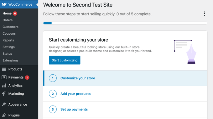Screen dimensions: 213x119
Task: Click the Home notification badge 6
Action: 15,13
